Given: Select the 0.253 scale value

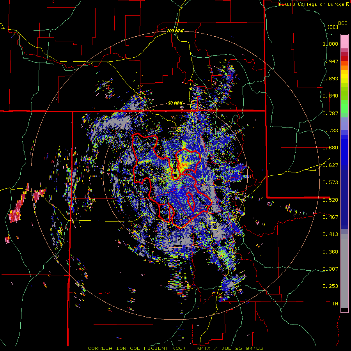Looking at the screenshot, I should pos(330,286).
